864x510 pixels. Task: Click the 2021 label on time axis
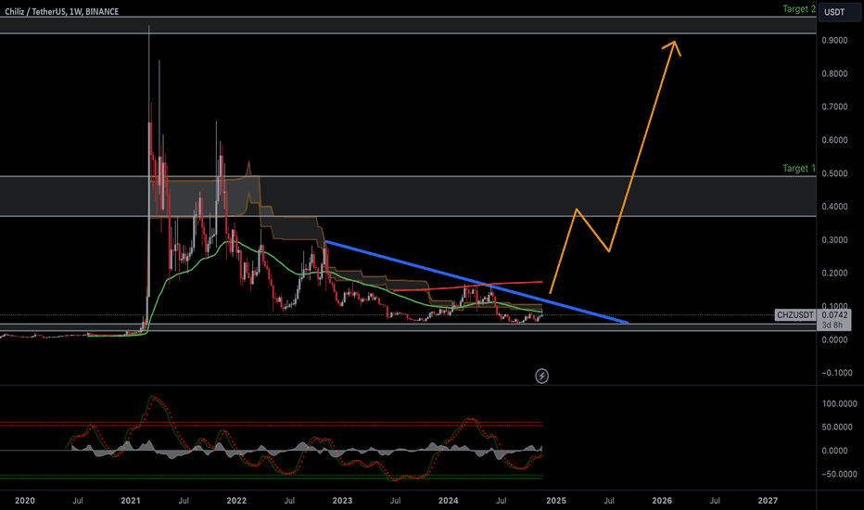[131, 501]
